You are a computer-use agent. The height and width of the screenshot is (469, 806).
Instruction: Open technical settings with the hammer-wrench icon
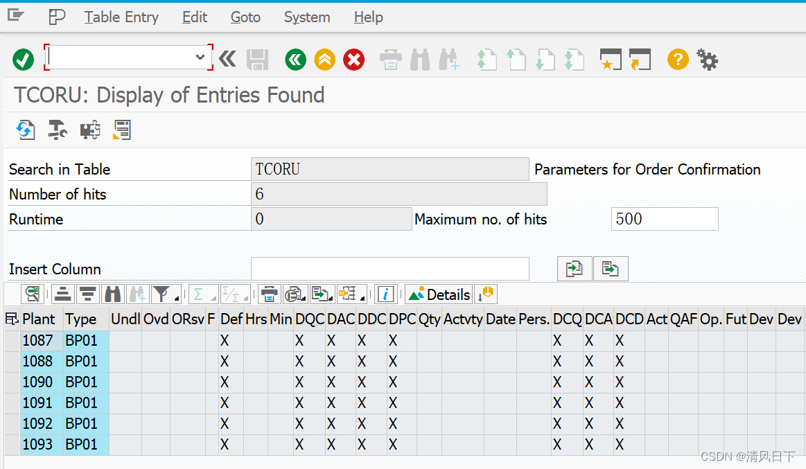[56, 130]
